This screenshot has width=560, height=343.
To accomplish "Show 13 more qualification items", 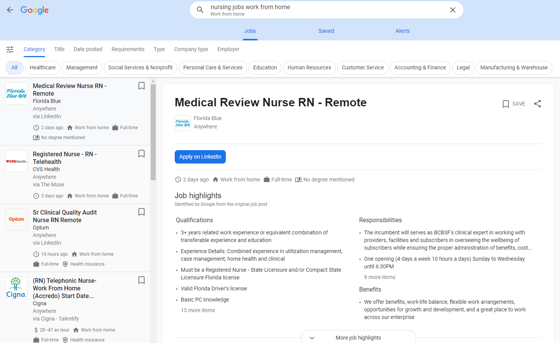I will coord(198,310).
